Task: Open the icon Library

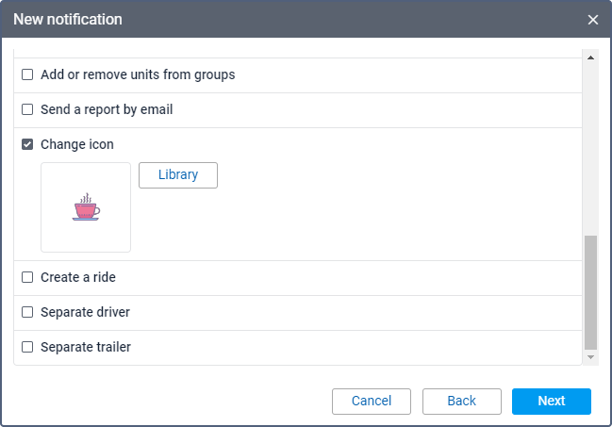Action: (177, 175)
